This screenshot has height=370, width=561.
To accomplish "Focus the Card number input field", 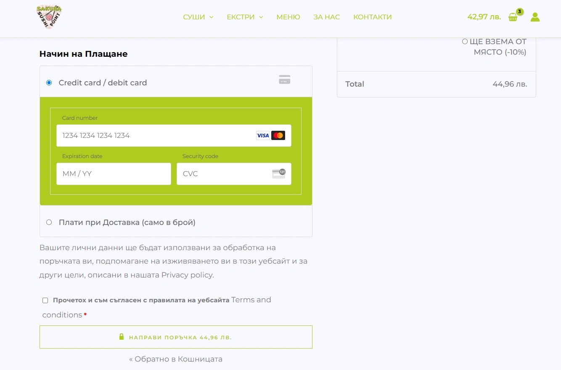I will [174, 135].
